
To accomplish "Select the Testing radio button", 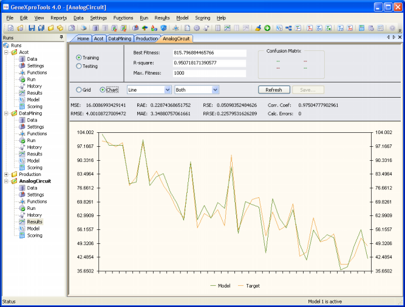I will 79,66.
